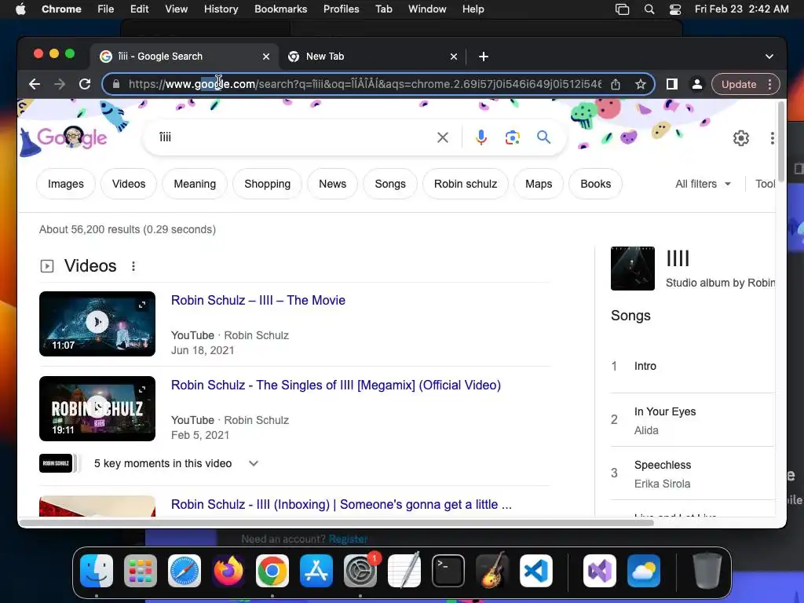Launch Visual Studio Code from the dock
Viewport: 804px width, 603px height.
point(536,571)
